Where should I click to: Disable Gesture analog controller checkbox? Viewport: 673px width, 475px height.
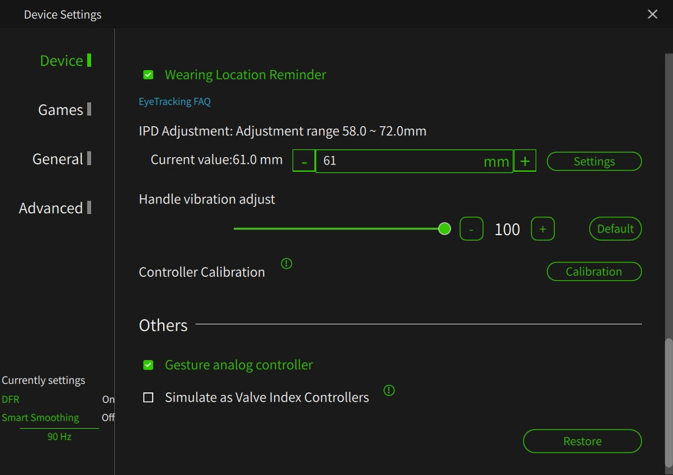(149, 365)
